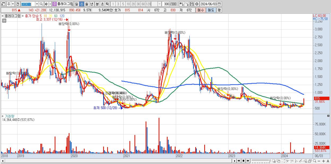The image size is (331, 164).
Task: Click the crosshair cursor tool icon
Action: [x=288, y=161]
